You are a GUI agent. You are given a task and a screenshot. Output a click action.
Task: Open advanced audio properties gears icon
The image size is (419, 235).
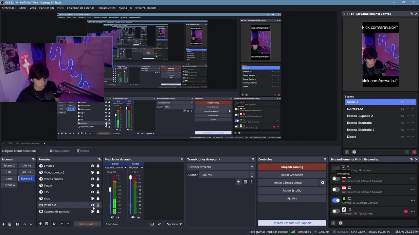click(x=160, y=224)
